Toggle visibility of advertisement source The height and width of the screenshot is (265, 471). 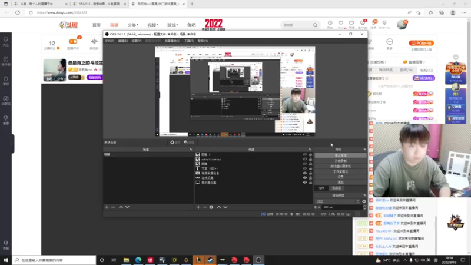coord(304,159)
